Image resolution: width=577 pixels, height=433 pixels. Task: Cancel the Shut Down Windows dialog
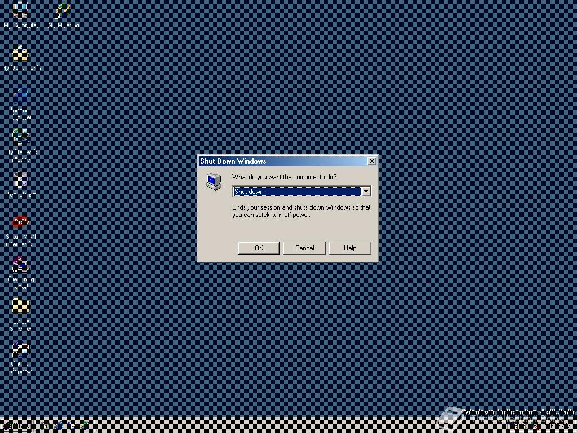click(304, 248)
